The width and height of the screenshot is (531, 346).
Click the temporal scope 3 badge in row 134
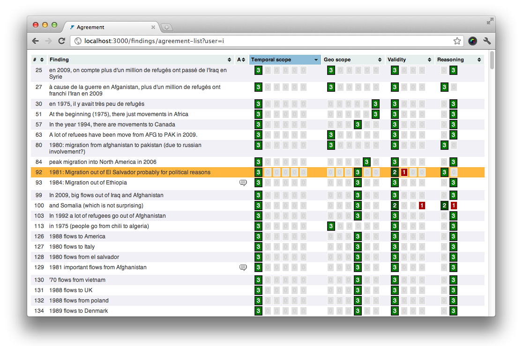(258, 311)
